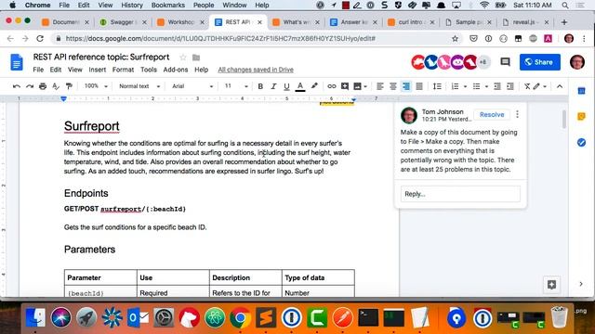
Task: Open the comment's three-dot options menu
Action: (x=517, y=114)
